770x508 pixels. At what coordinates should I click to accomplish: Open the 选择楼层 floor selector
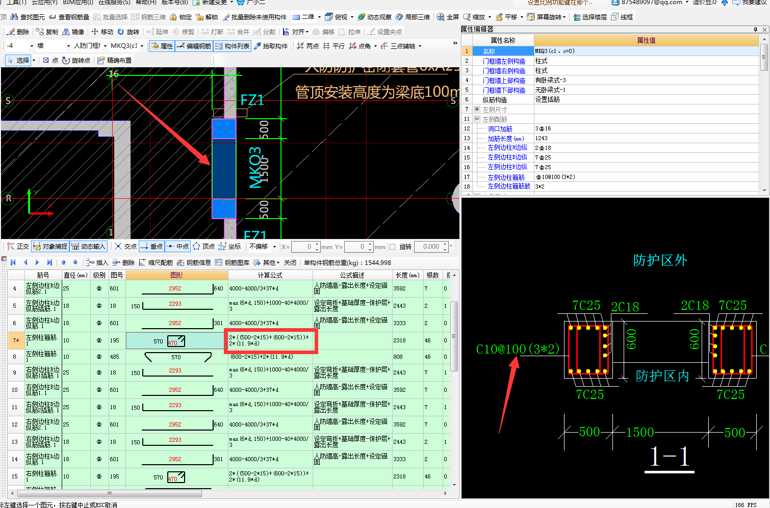pyautogui.click(x=590, y=17)
